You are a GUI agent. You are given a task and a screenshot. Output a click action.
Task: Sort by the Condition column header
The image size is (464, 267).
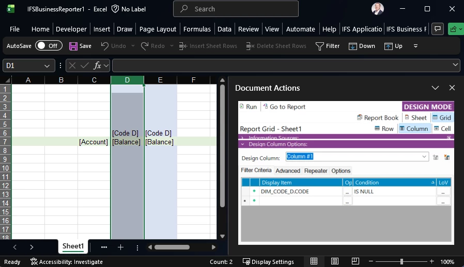[x=394, y=182]
